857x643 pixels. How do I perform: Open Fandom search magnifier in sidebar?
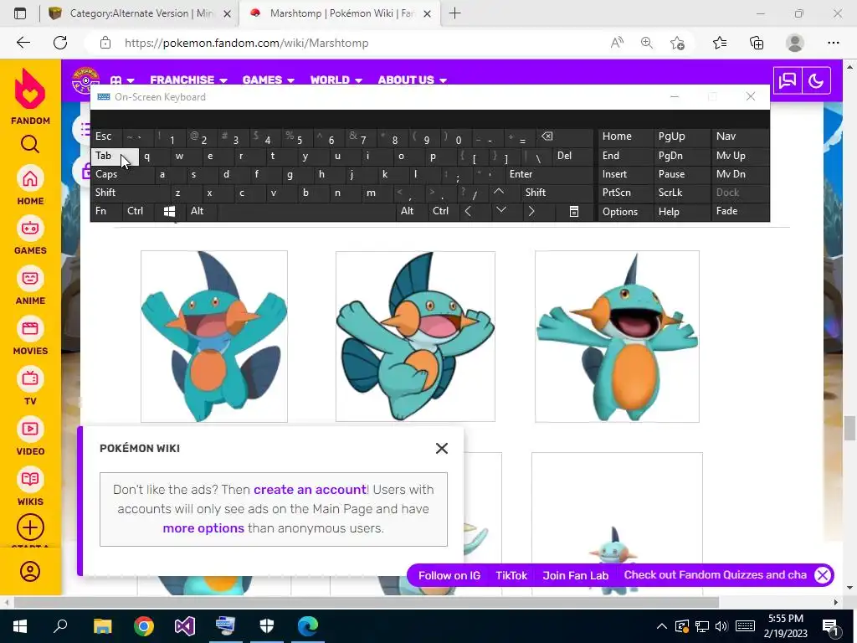(30, 144)
